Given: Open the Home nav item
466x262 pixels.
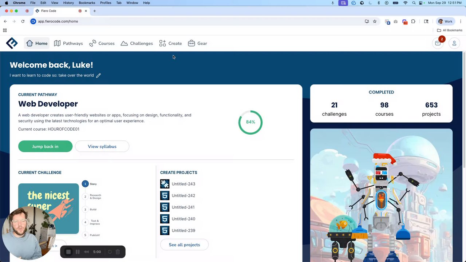Looking at the screenshot, I should click(x=37, y=43).
